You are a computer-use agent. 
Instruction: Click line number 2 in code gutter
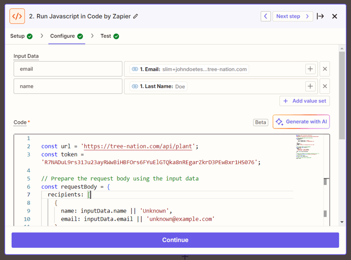[x=29, y=146]
